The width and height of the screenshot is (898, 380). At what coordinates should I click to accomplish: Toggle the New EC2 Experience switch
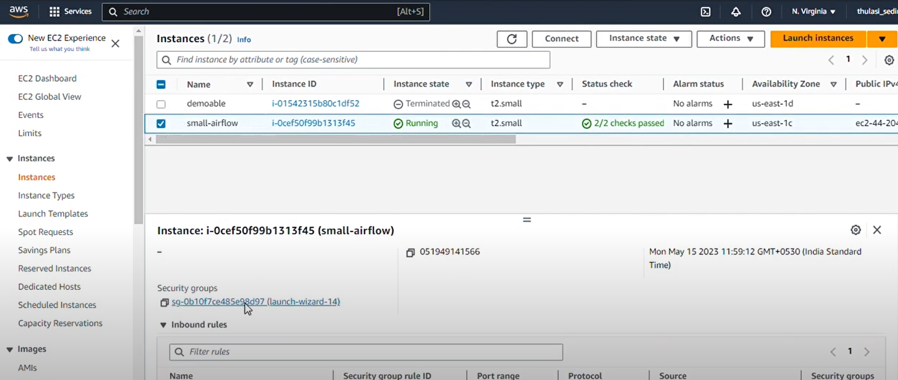[15, 38]
